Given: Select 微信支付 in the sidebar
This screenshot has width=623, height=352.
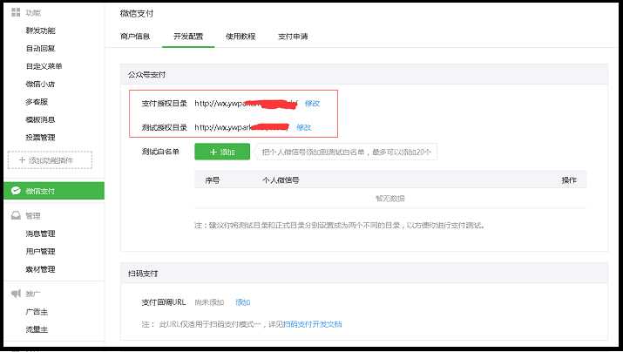Looking at the screenshot, I should click(54, 191).
